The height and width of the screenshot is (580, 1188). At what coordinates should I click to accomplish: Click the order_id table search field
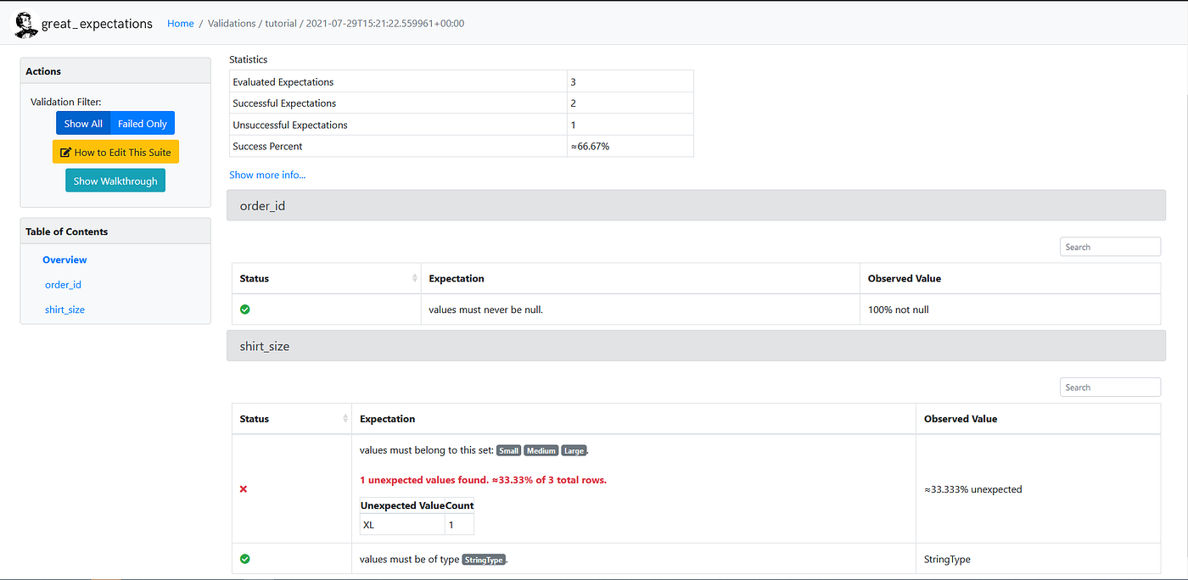[x=1110, y=247]
